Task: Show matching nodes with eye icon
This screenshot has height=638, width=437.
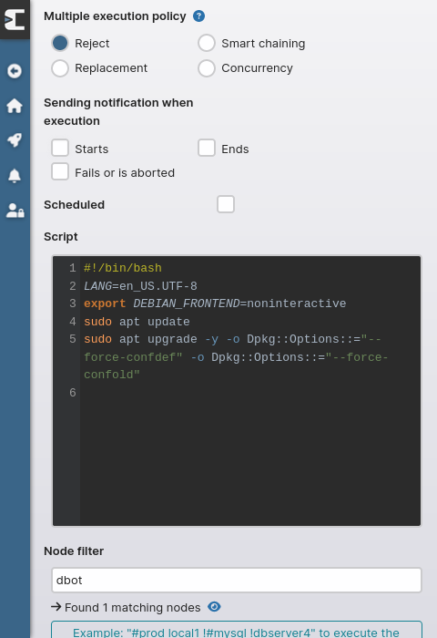Action: (214, 607)
